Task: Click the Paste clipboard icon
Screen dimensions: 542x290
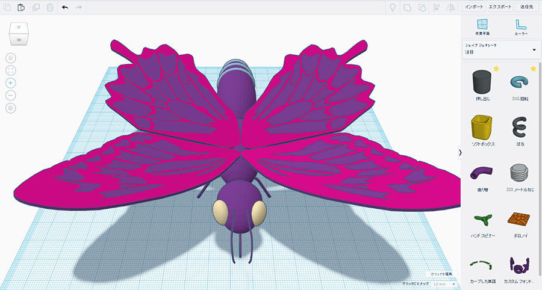Action: pos(21,7)
